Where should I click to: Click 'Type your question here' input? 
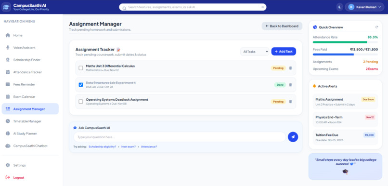click(180, 137)
